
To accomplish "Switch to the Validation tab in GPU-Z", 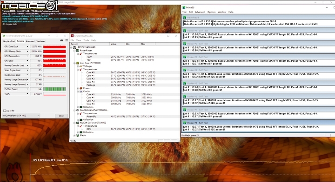I will [x=40, y=41].
